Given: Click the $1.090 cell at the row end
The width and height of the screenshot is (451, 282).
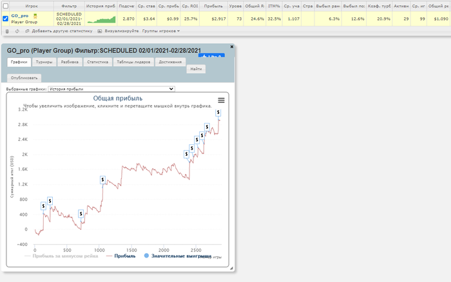Looking at the screenshot, I should tap(438, 19).
